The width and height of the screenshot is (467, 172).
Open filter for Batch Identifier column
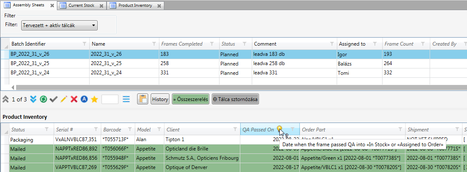click(84, 44)
